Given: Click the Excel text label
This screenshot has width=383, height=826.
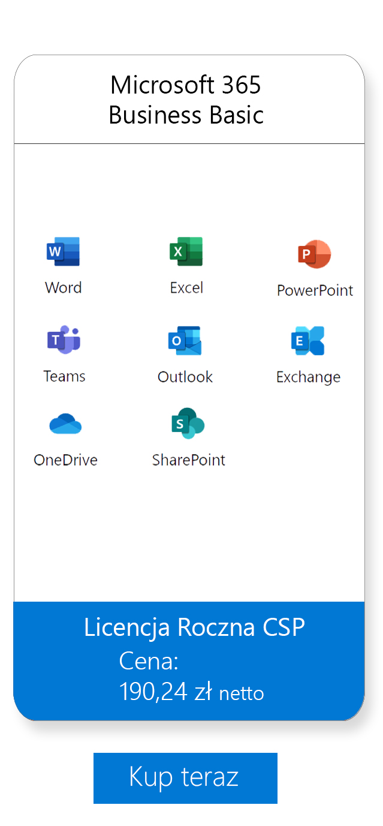Looking at the screenshot, I should [186, 288].
